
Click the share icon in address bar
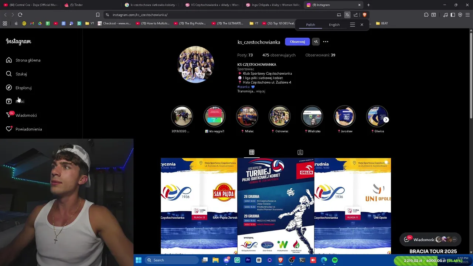[x=355, y=15]
